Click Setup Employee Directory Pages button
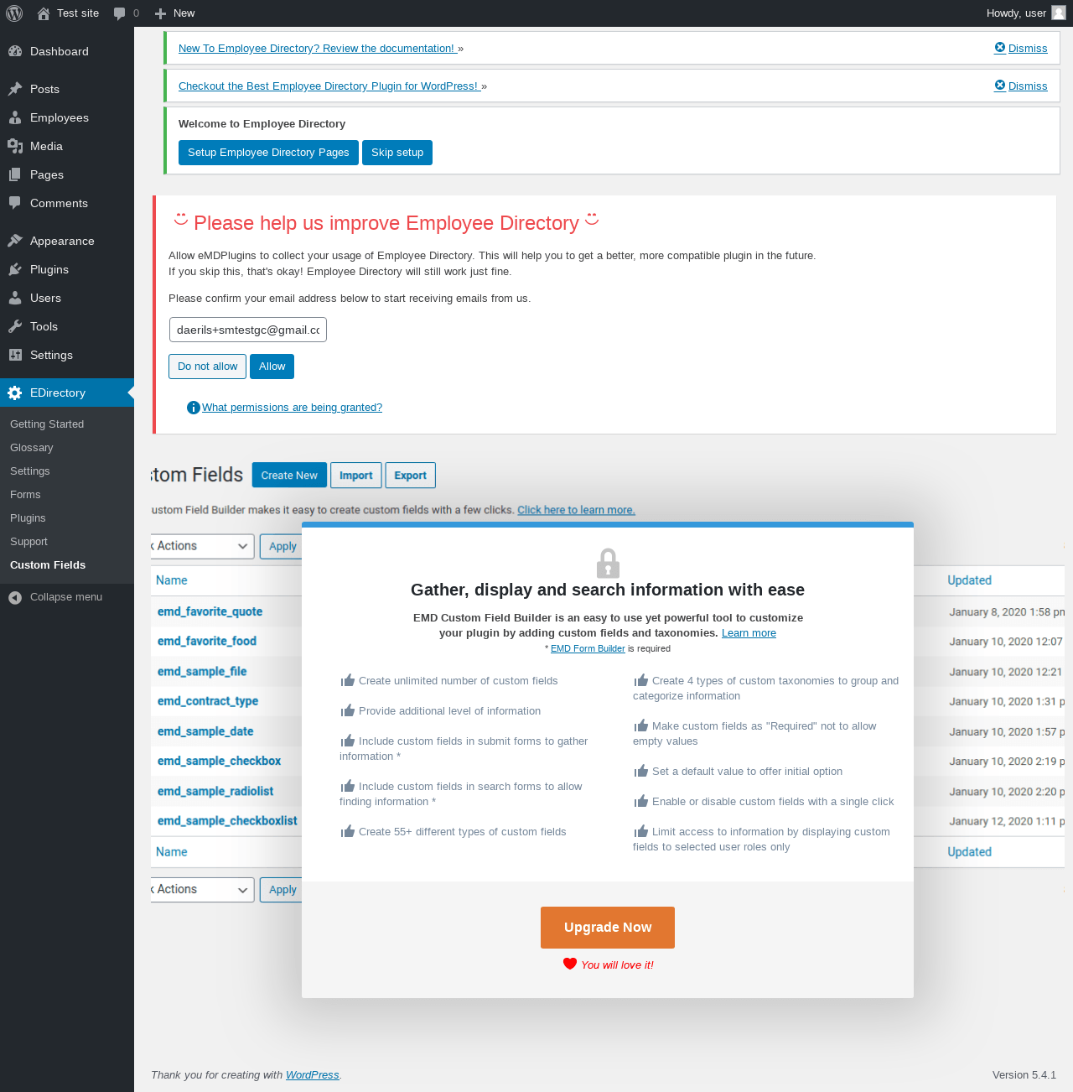The width and height of the screenshot is (1073, 1092). coord(268,153)
